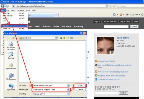
Task: Choose New Tab from File menu
Action: 14,13
